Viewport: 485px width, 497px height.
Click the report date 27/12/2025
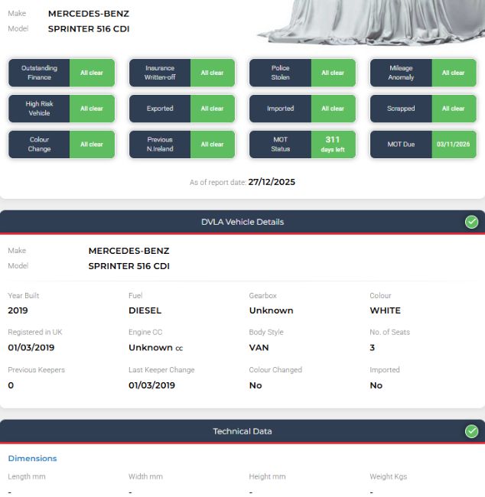pyautogui.click(x=272, y=182)
